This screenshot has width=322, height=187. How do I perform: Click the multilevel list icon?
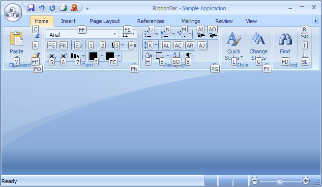(181, 34)
